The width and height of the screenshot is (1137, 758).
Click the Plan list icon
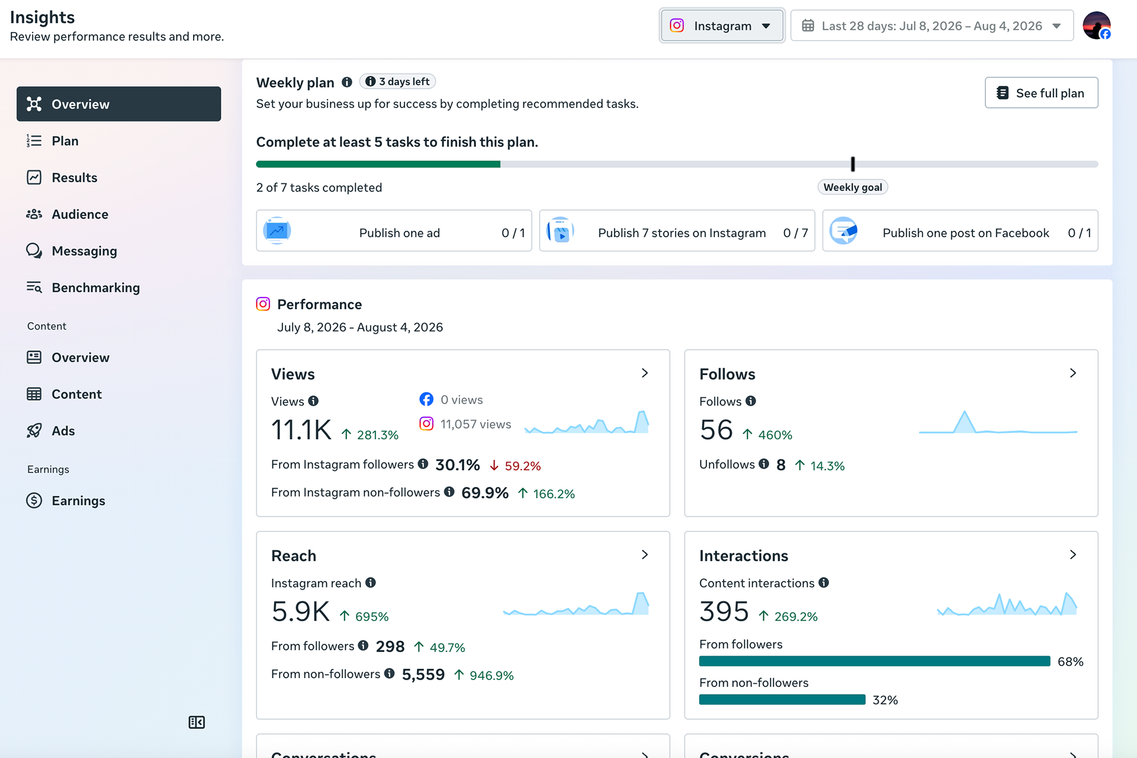(x=34, y=141)
